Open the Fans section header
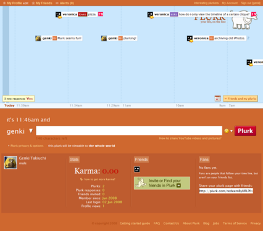The height and width of the screenshot is (231, 263). pyautogui.click(x=204, y=160)
